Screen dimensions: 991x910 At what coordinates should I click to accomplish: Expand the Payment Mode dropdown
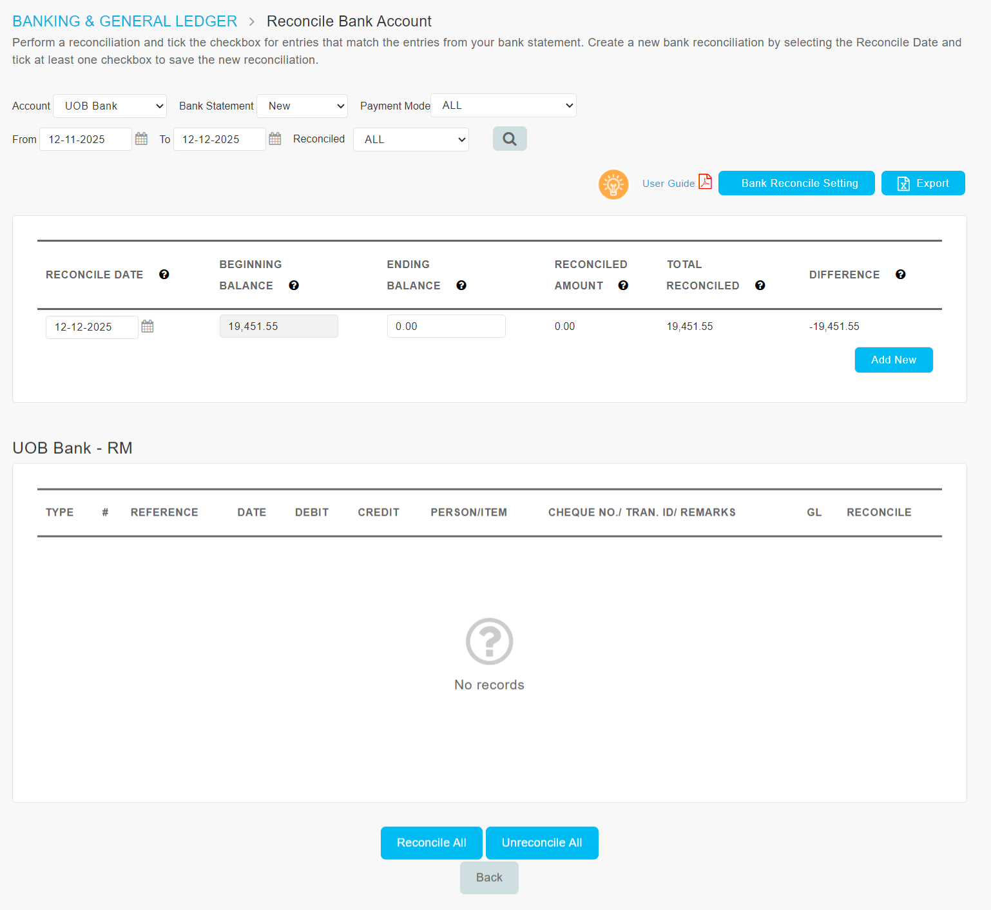(503, 106)
